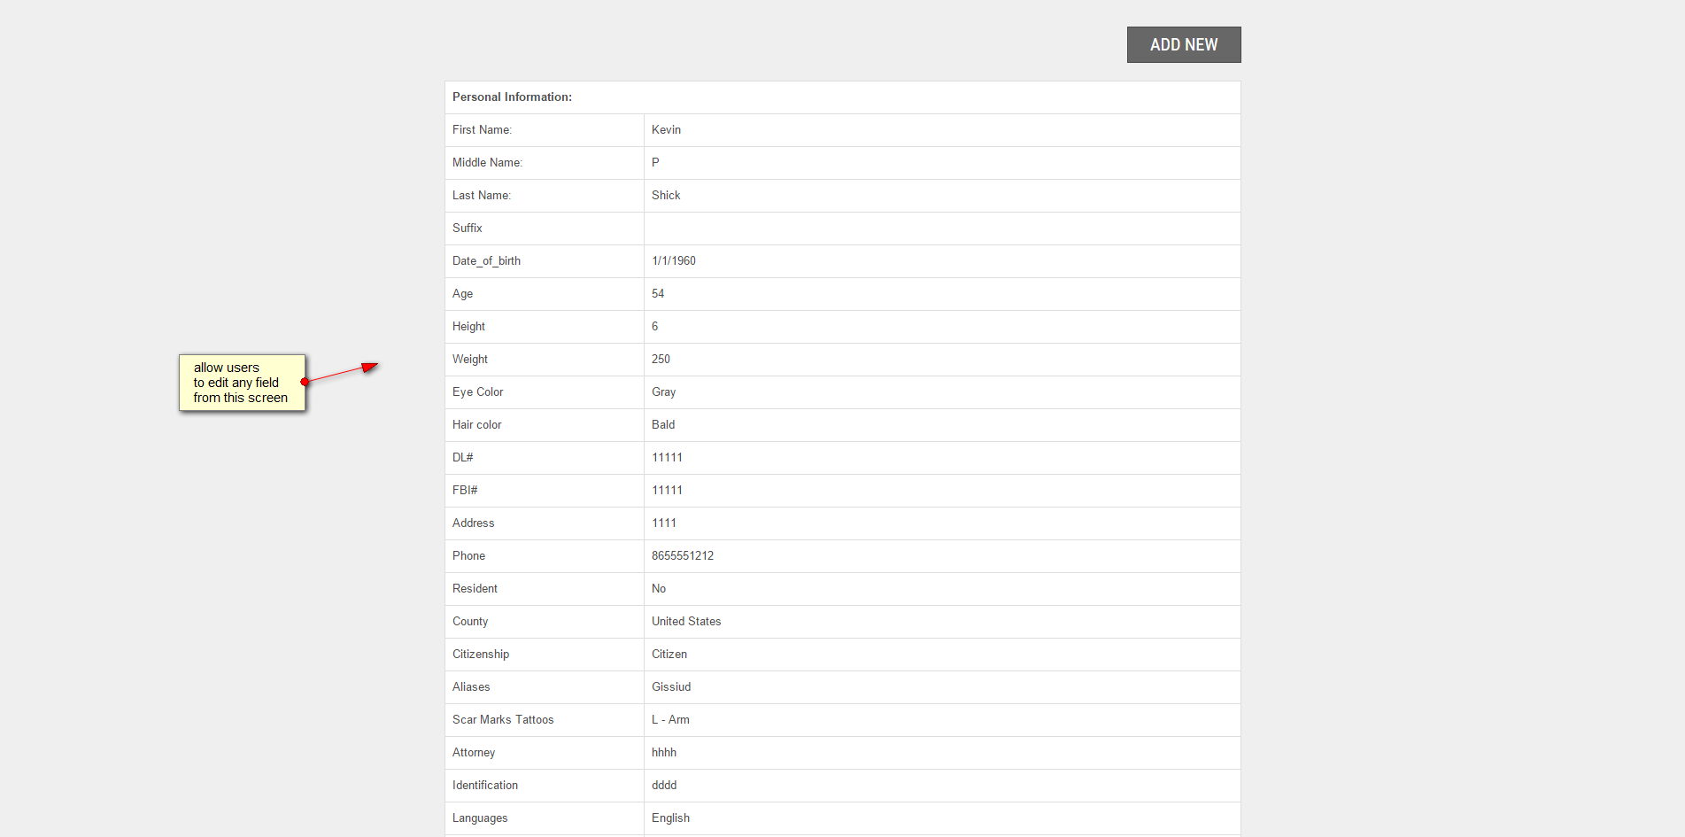The height and width of the screenshot is (837, 1685).
Task: Click the First Name value Kevin
Action: pyautogui.click(x=666, y=130)
